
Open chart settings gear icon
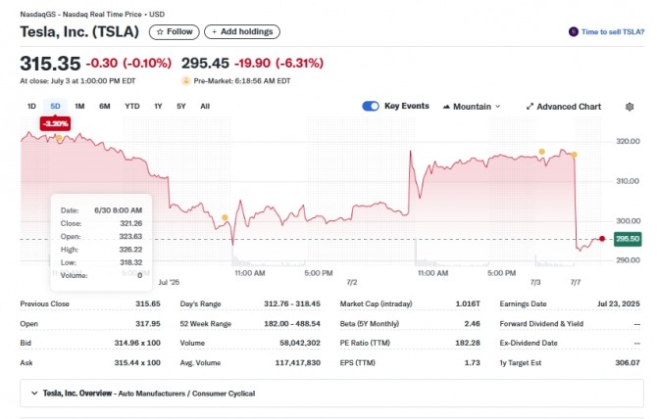pos(630,106)
